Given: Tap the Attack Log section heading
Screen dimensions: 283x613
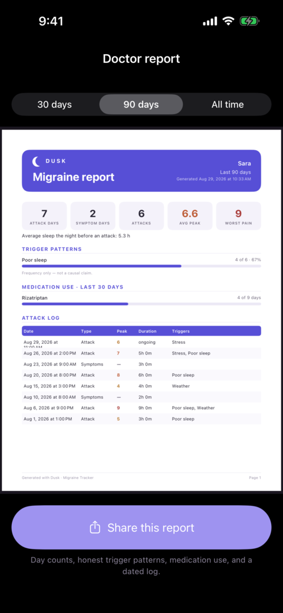Looking at the screenshot, I should [x=41, y=318].
